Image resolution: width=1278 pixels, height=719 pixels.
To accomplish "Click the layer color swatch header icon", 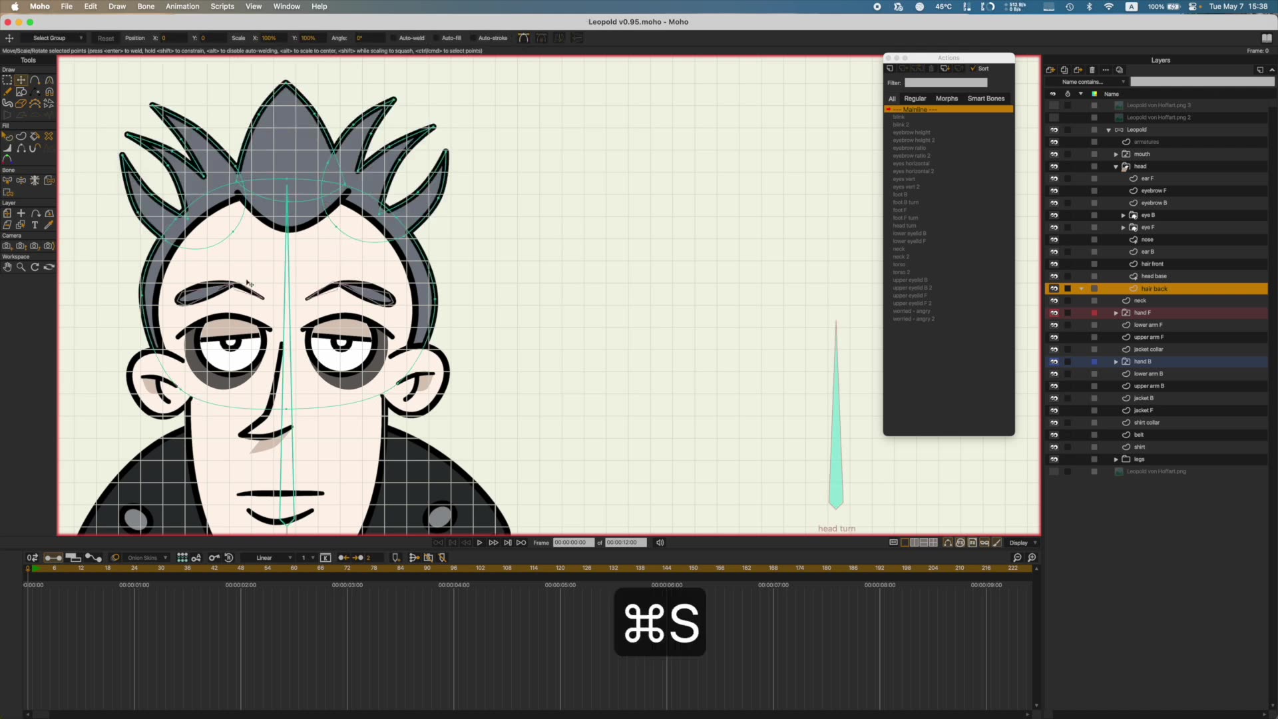I will click(1094, 94).
